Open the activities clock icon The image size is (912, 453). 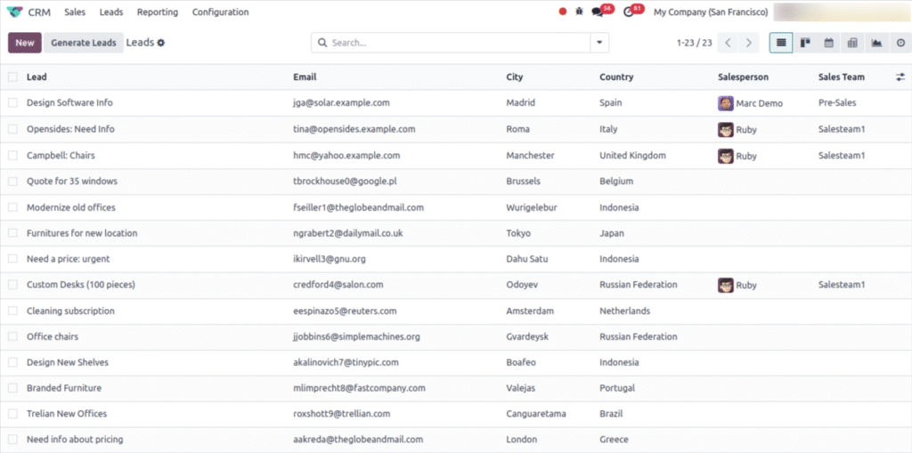[630, 12]
